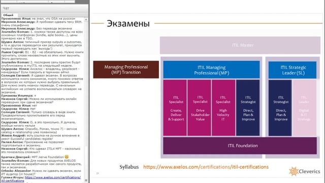Click the smiley emoji in Братчик Дмитрий message

[x=67, y=157]
